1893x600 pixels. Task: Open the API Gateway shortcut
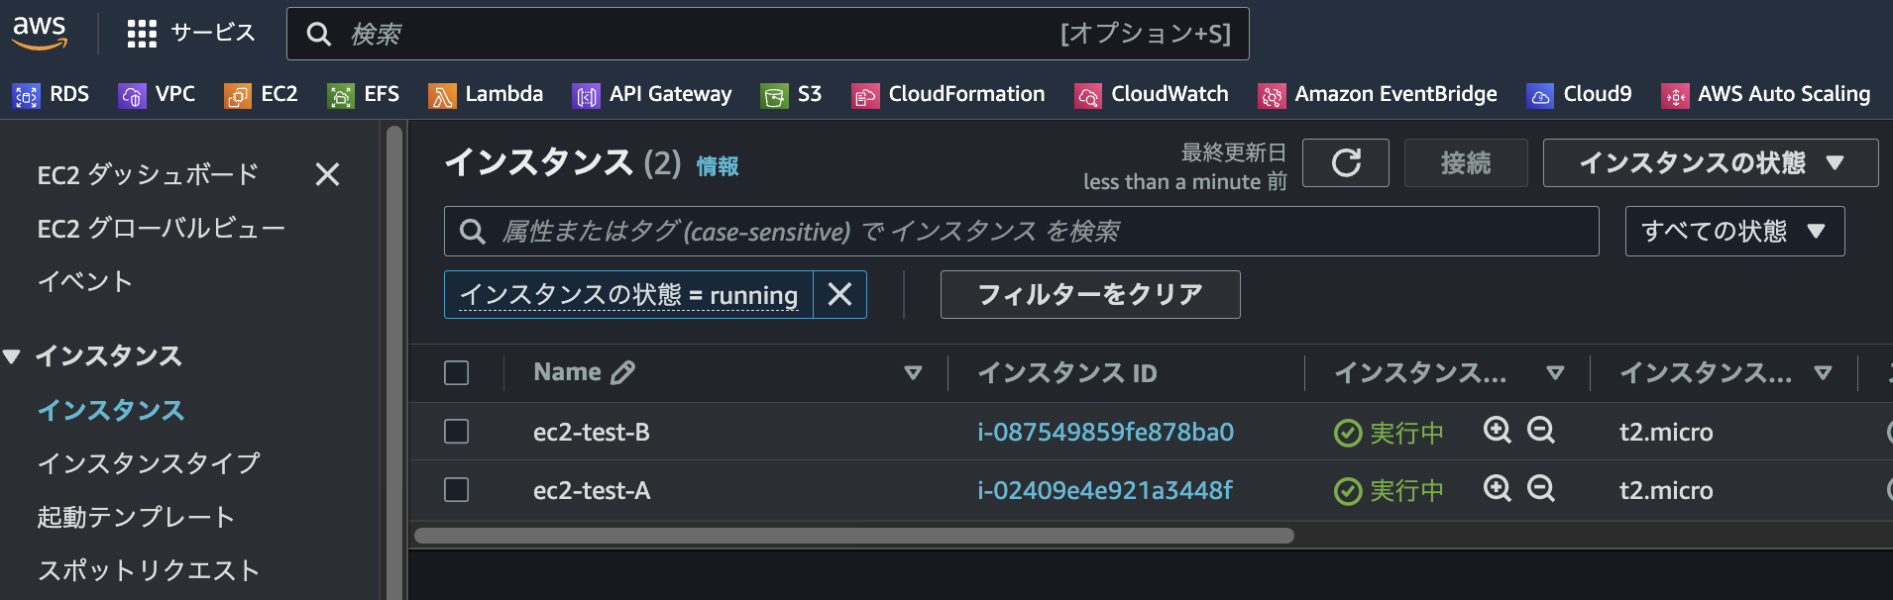click(x=651, y=94)
